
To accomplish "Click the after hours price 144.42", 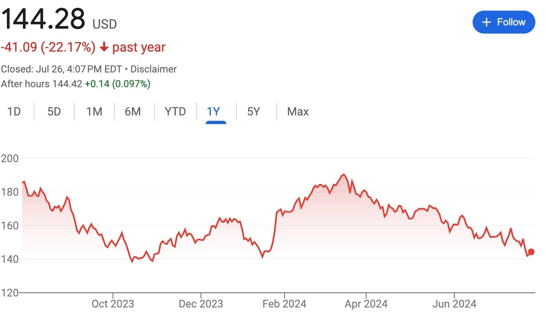I will pos(67,84).
